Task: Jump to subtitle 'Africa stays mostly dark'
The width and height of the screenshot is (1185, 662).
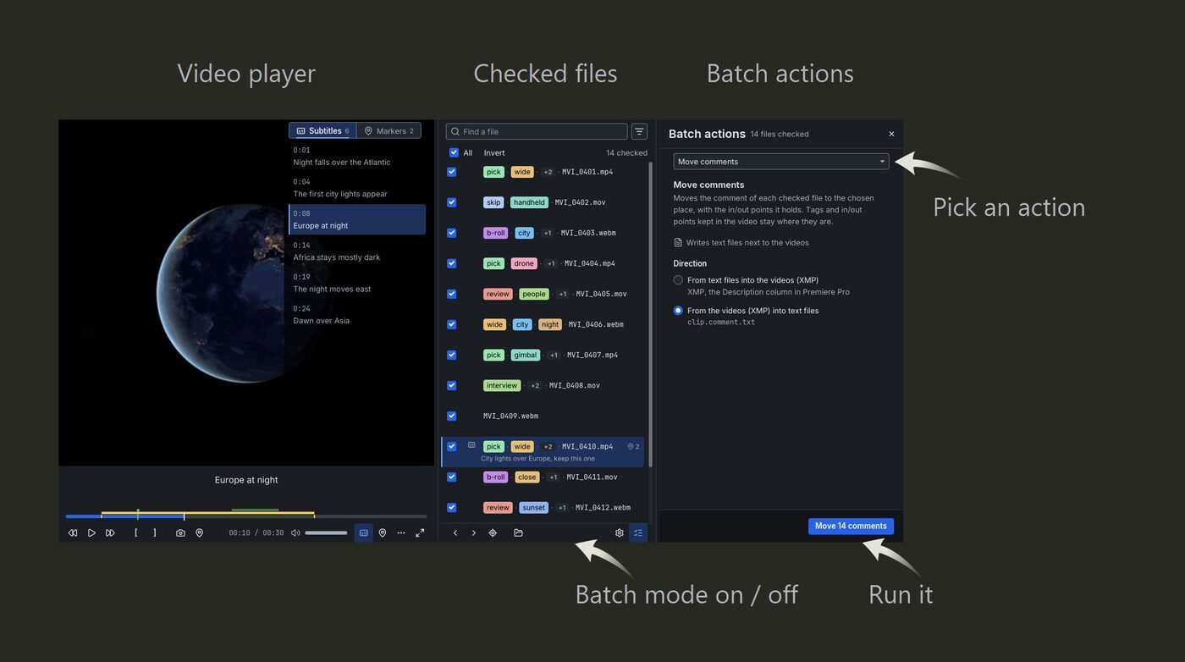Action: point(357,251)
